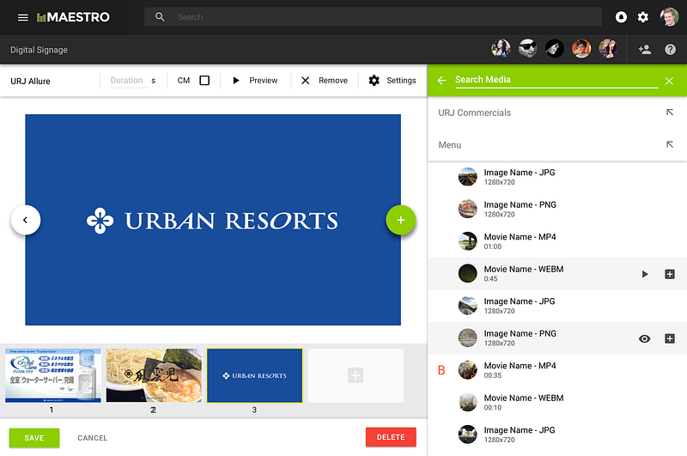Go back with Search Media arrow
This screenshot has height=456, width=687.
point(441,81)
